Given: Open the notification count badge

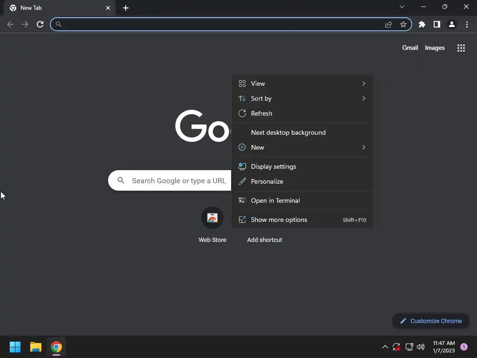Looking at the screenshot, I should pos(464,347).
